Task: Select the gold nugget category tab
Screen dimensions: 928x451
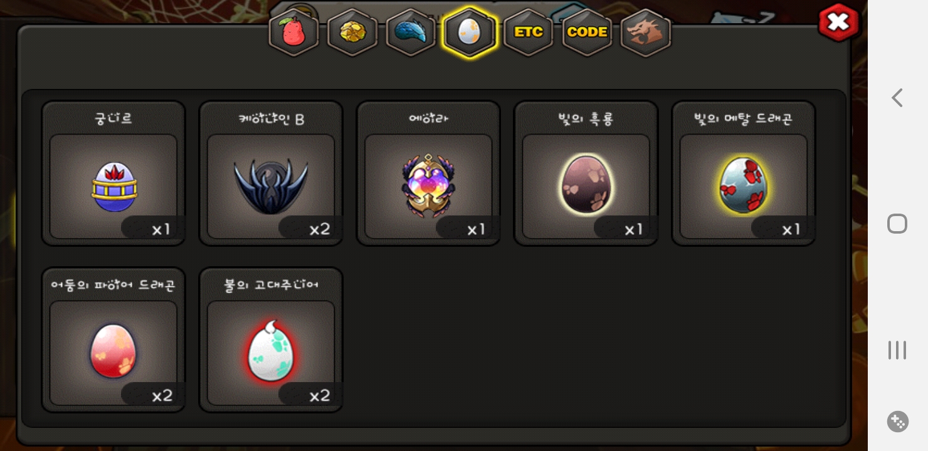Action: pos(352,33)
